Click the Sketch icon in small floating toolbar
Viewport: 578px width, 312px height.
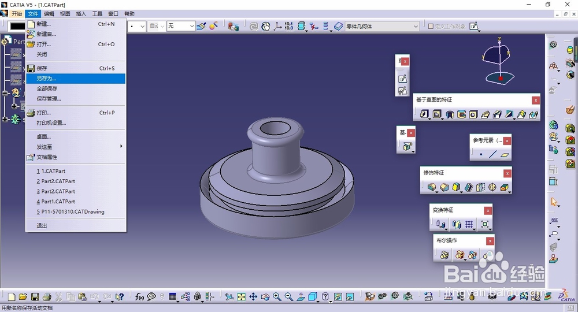[402, 79]
